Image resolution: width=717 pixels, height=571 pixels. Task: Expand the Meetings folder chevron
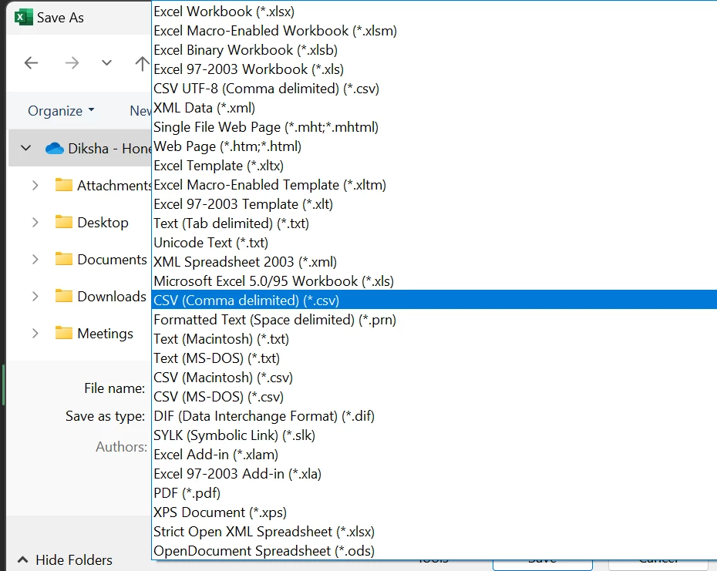click(35, 333)
